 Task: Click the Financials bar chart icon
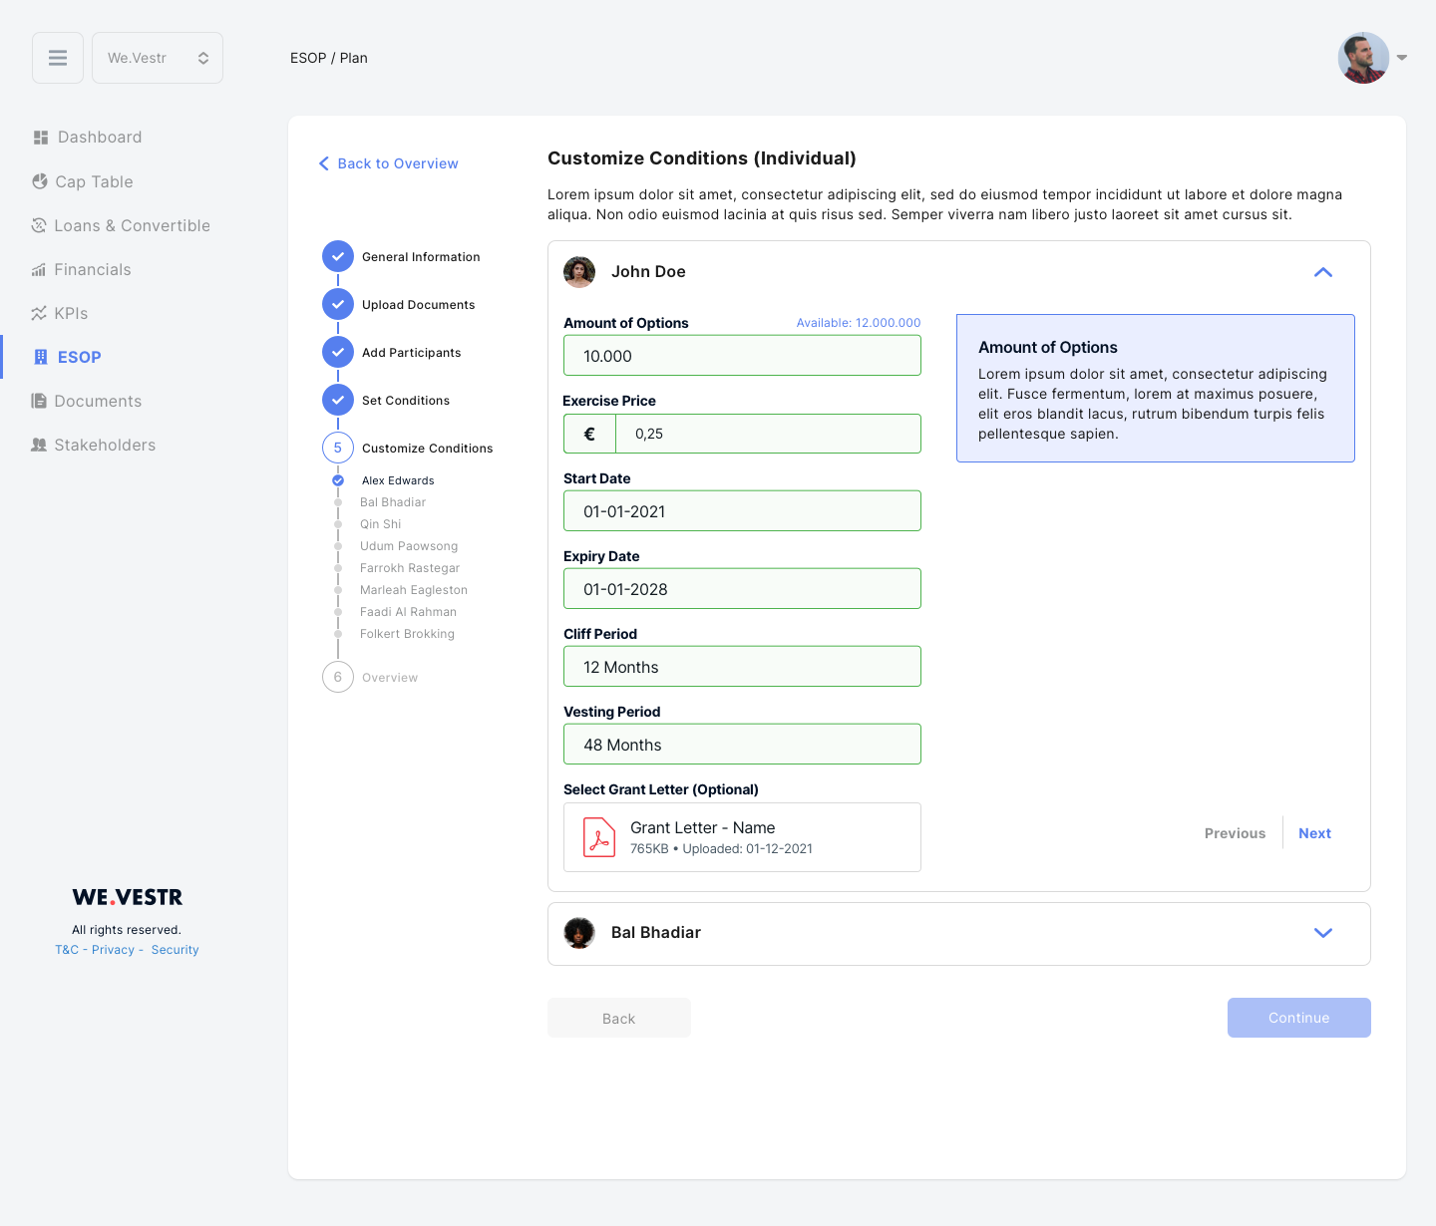(39, 269)
